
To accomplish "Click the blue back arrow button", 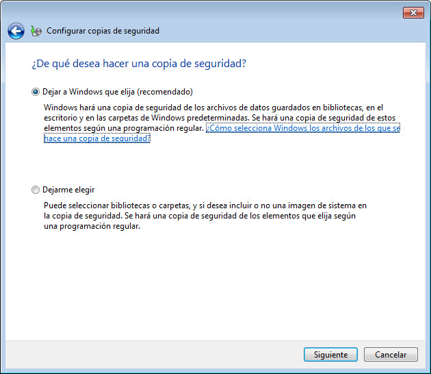I will pyautogui.click(x=16, y=31).
